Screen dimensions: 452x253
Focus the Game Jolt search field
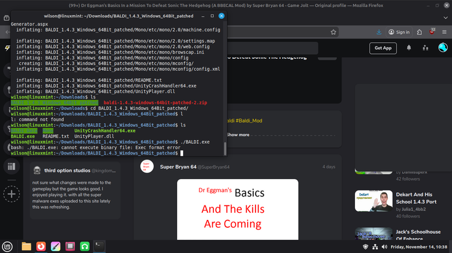coord(272,48)
